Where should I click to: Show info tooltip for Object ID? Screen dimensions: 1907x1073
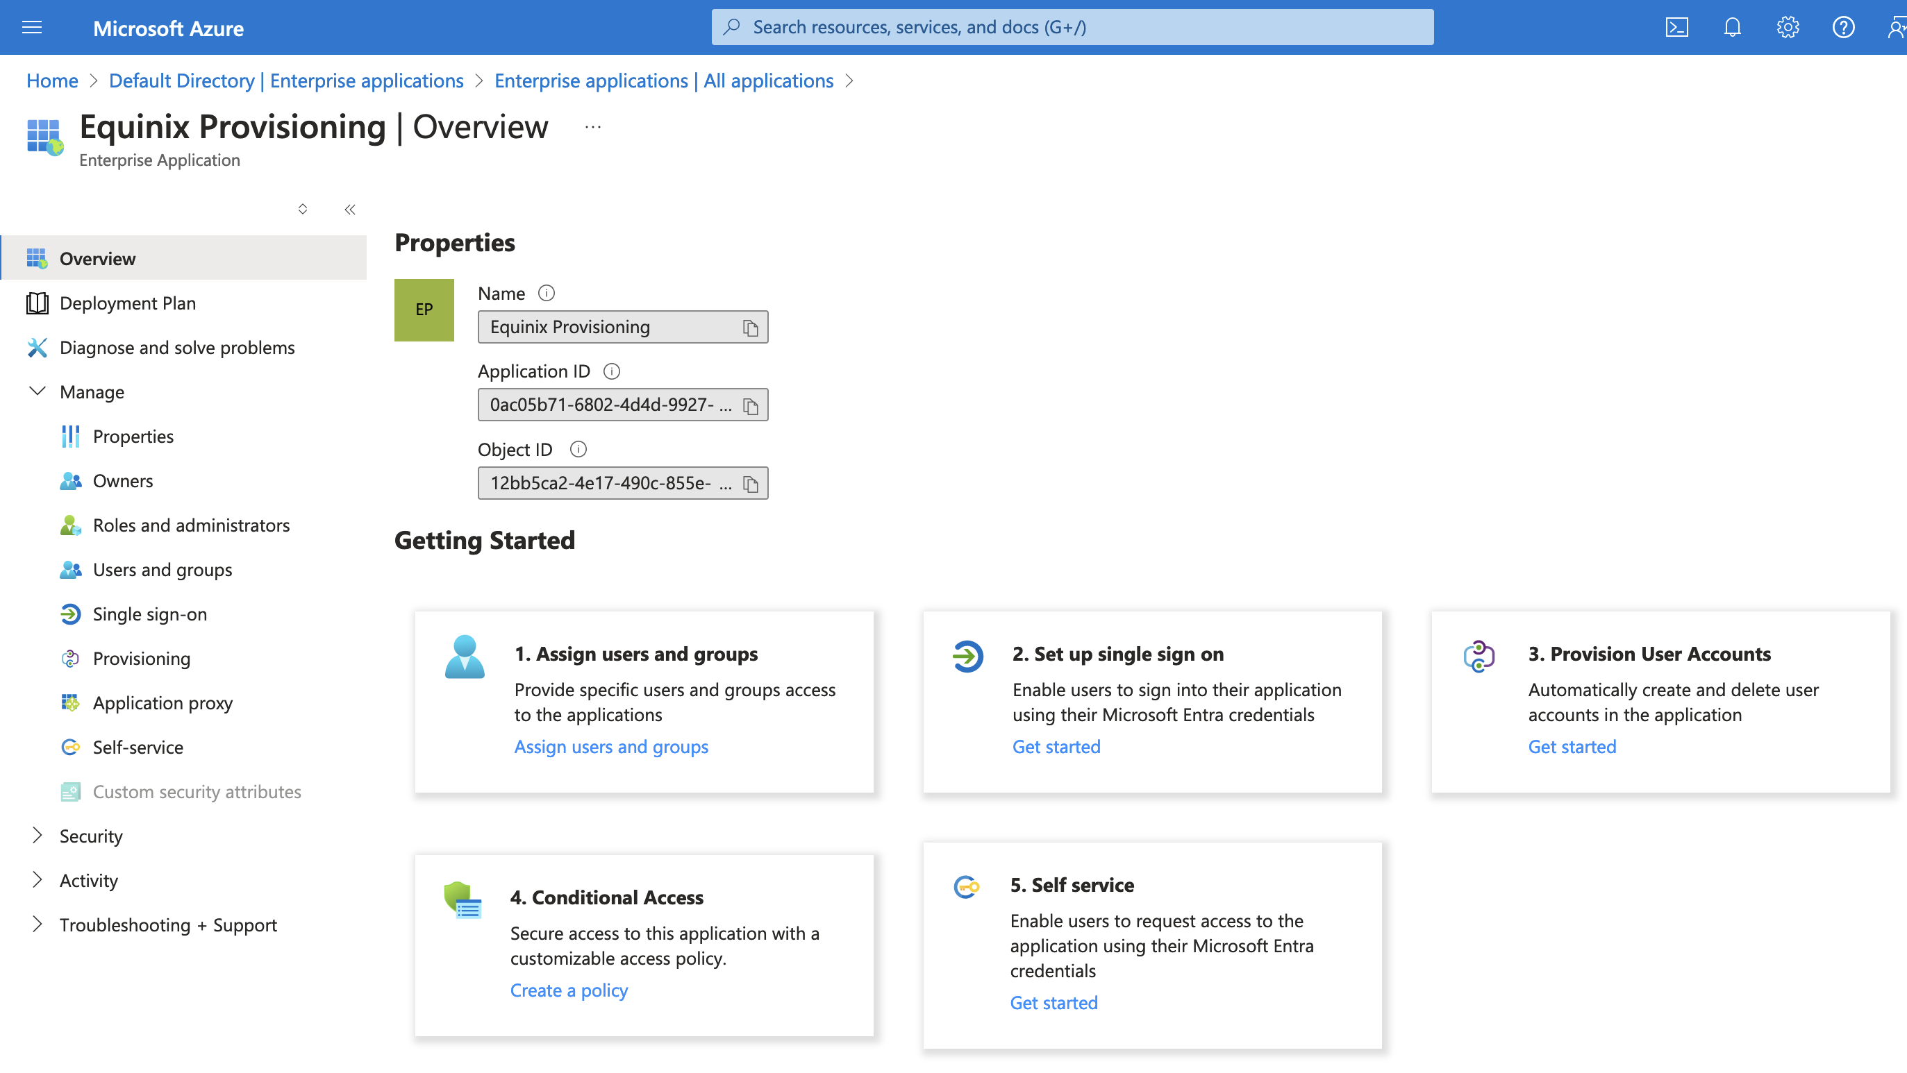pyautogui.click(x=578, y=449)
